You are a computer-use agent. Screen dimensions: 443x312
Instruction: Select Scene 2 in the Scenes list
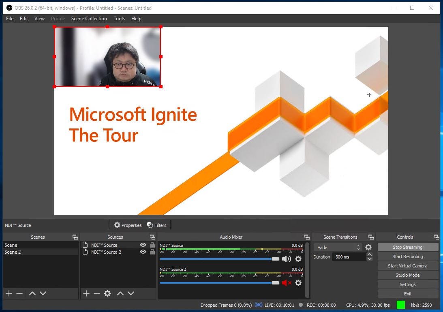click(x=41, y=252)
